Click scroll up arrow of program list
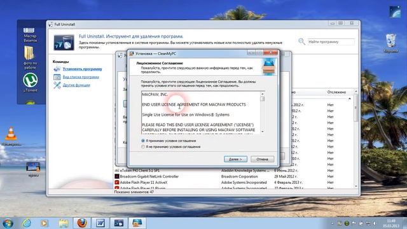Viewport: 407px width, 229px height. click(355, 92)
